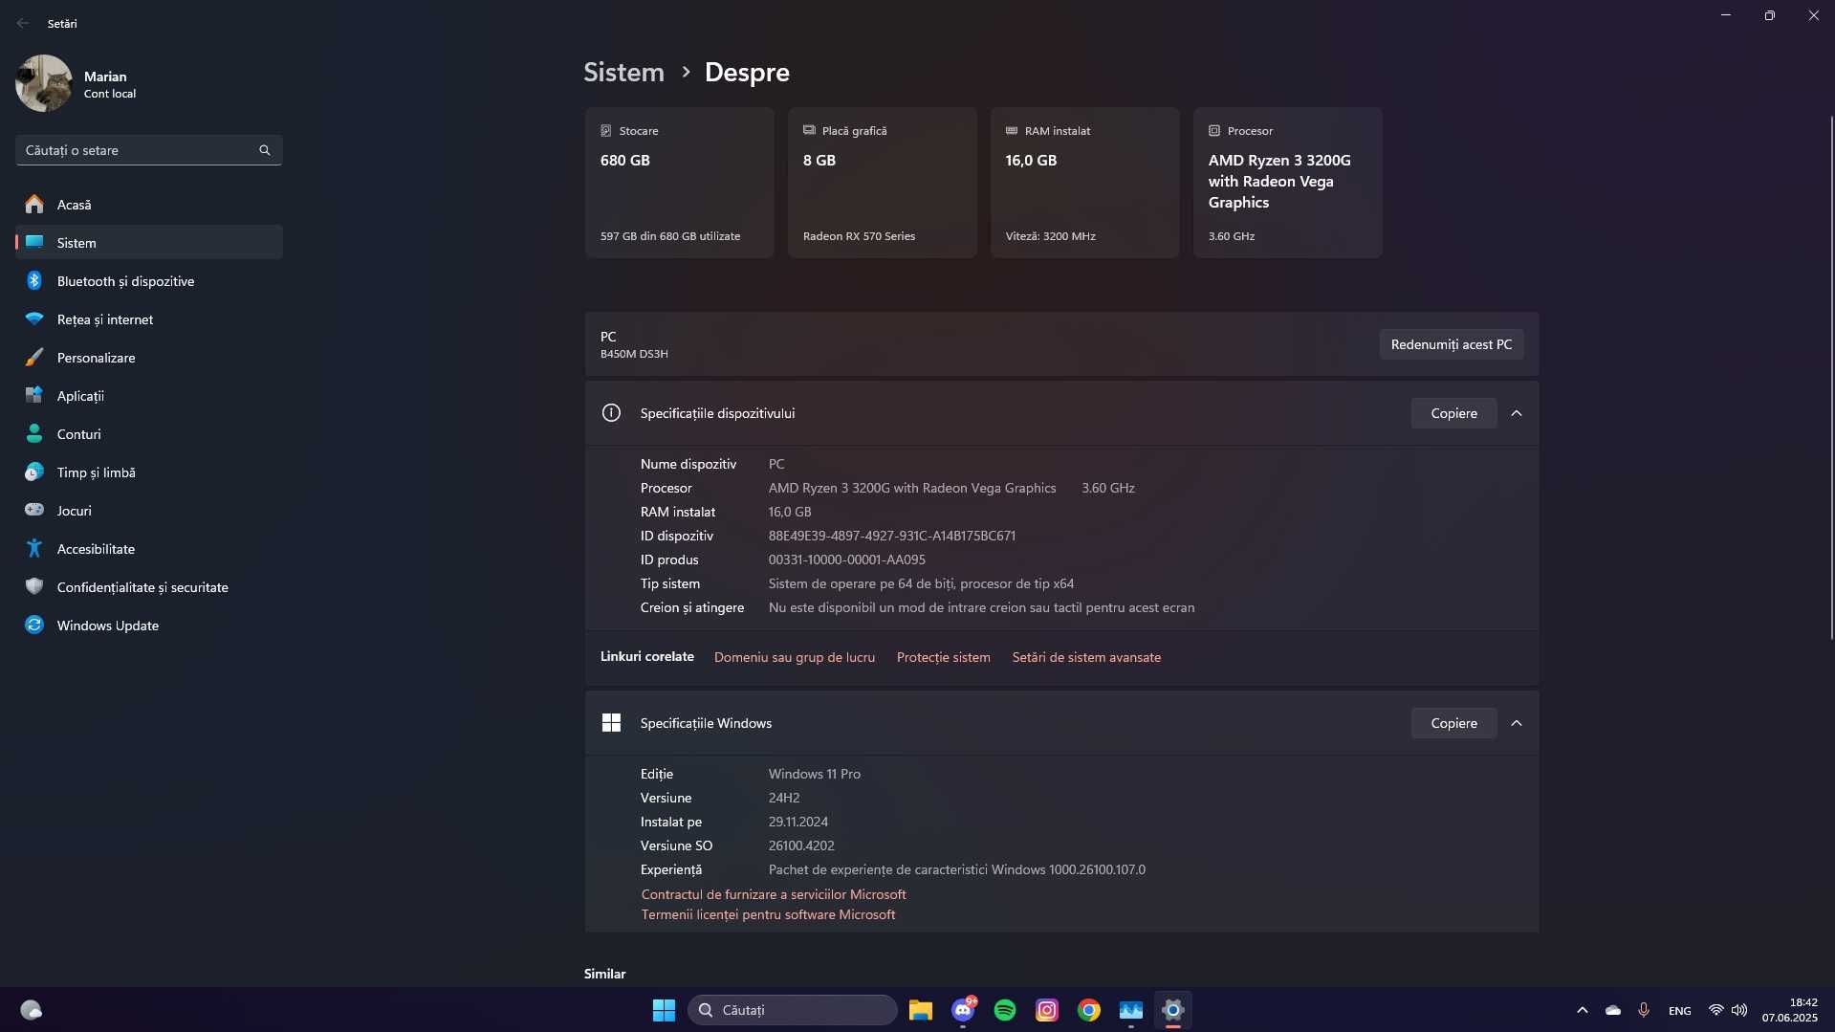Open 'Contractul de furnizare a serviciilor Microsoft'

[773, 894]
